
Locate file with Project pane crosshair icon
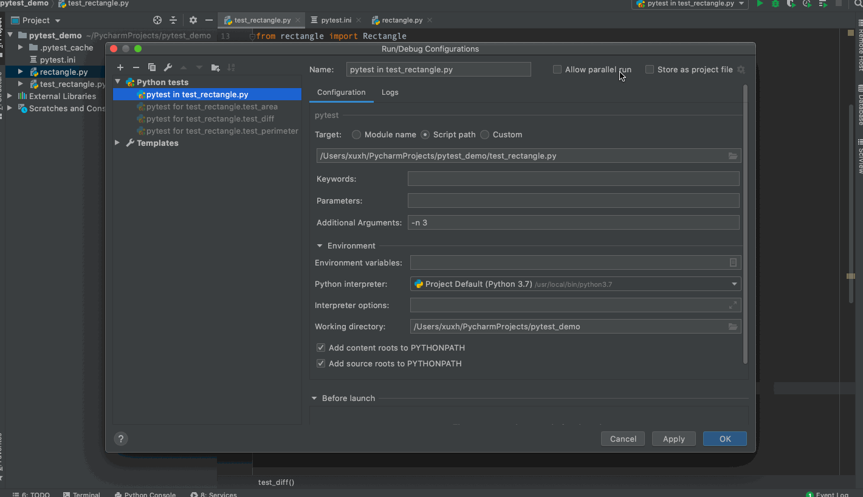[157, 20]
